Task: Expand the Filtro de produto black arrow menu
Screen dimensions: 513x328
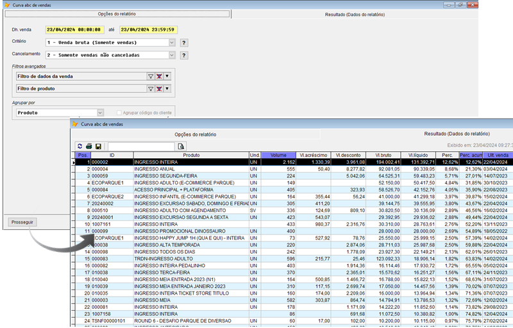Action: [x=167, y=88]
